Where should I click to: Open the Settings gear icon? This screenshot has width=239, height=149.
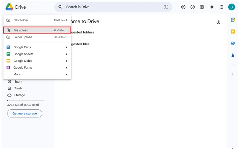[x=202, y=7]
